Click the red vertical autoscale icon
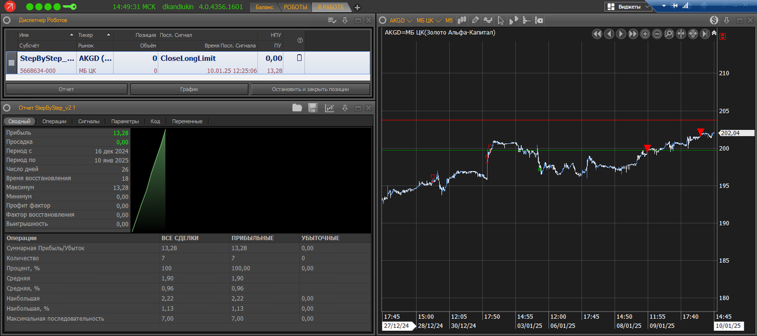The image size is (757, 336). [723, 37]
